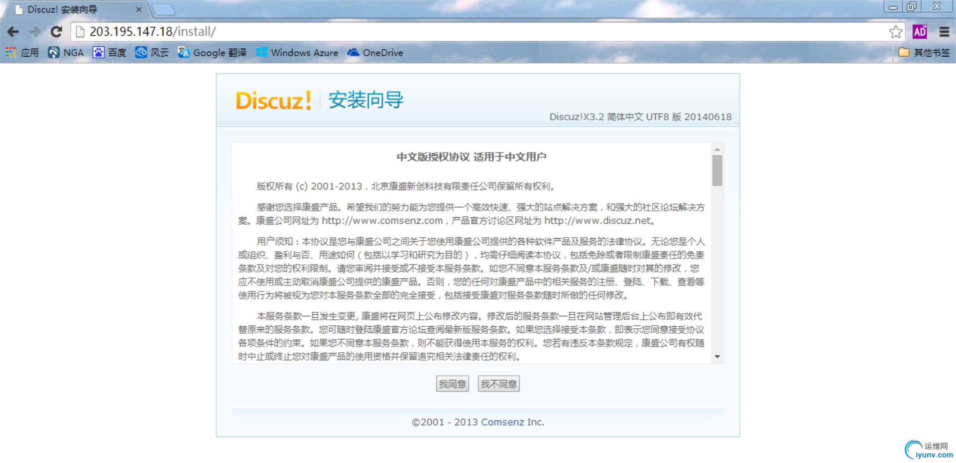The height and width of the screenshot is (463, 956).
Task: Click the Discuz! logo
Action: click(273, 100)
